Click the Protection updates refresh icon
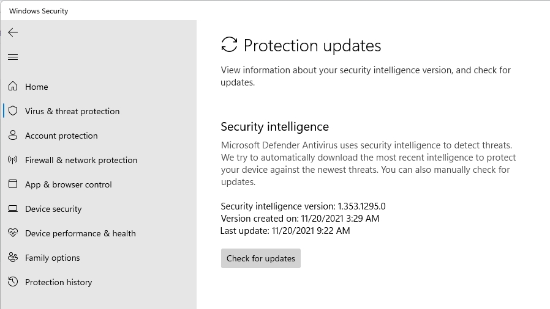Image resolution: width=550 pixels, height=309 pixels. (229, 45)
